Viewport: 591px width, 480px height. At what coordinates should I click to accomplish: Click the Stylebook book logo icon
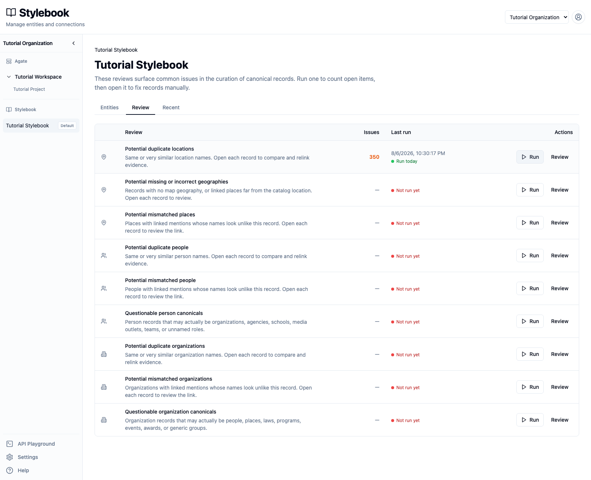(x=11, y=13)
